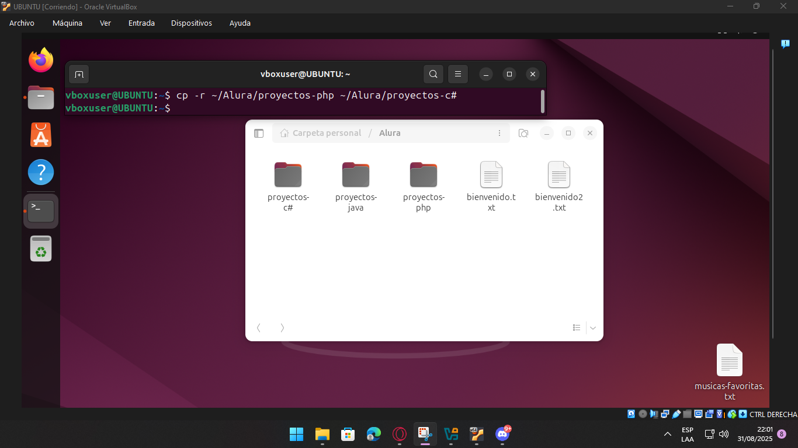Open the Files app in the dock

tap(41, 97)
